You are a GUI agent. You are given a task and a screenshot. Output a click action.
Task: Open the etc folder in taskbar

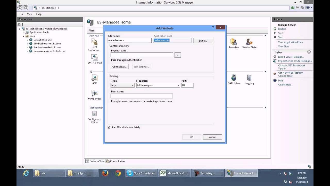[48, 173]
